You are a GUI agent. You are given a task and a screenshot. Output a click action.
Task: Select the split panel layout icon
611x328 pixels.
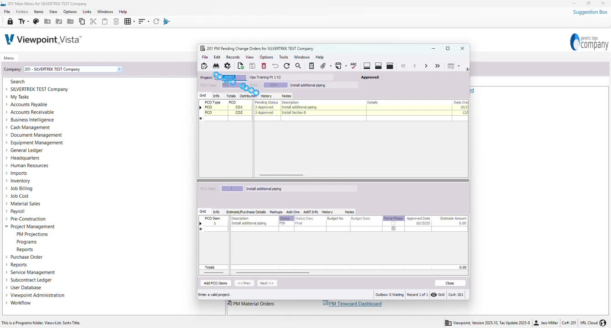point(378,66)
